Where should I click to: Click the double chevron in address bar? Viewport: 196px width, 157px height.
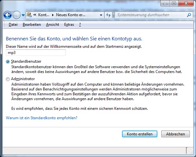[x=35, y=15]
